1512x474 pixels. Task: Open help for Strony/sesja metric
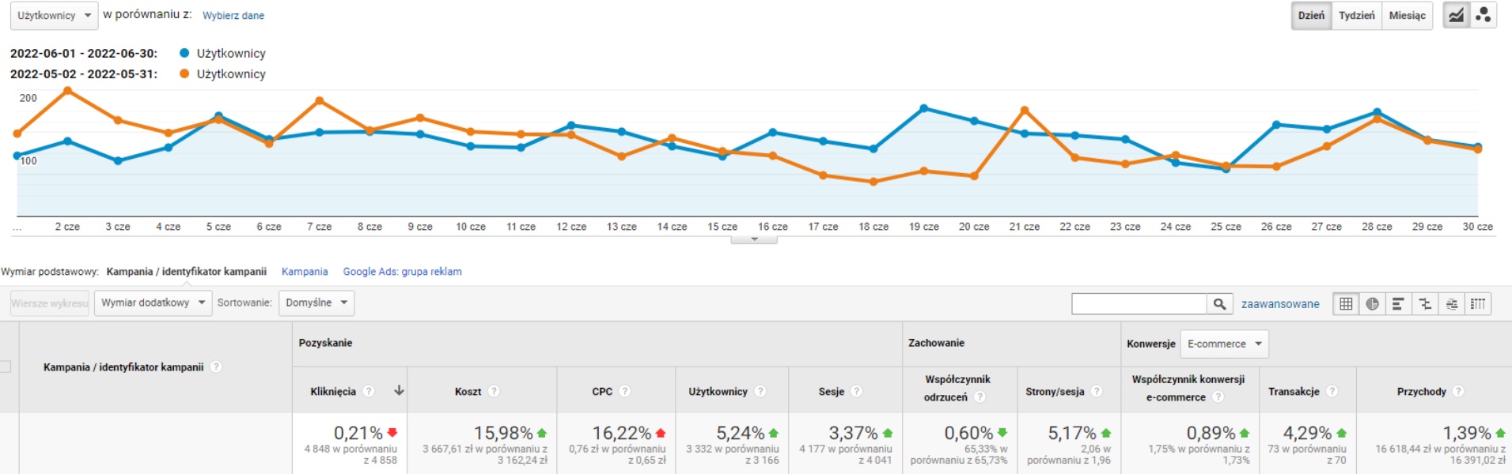coord(1097,391)
